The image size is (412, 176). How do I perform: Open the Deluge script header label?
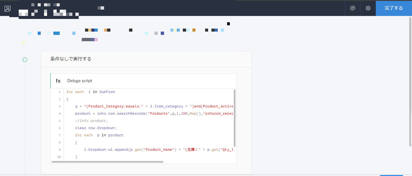click(x=80, y=81)
